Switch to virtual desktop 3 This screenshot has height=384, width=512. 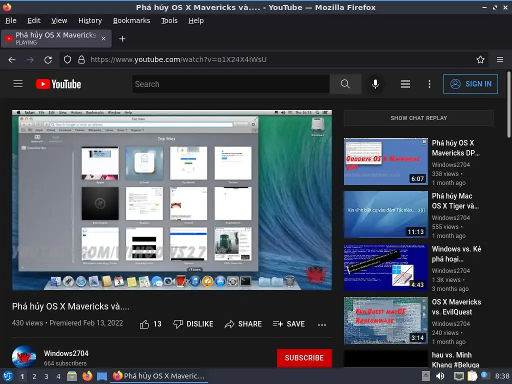46,376
